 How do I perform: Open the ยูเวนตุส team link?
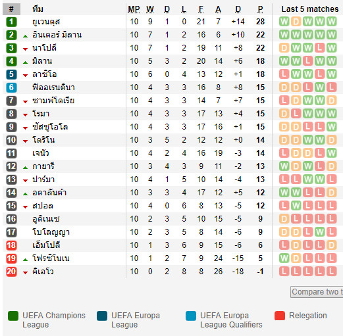[x=46, y=22]
